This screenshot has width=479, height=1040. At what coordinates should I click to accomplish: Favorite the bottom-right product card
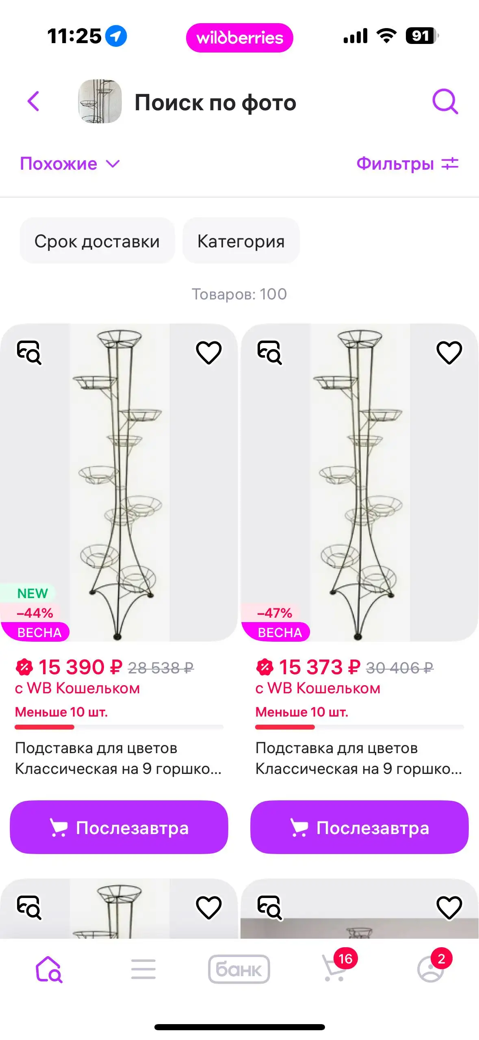coord(449,907)
